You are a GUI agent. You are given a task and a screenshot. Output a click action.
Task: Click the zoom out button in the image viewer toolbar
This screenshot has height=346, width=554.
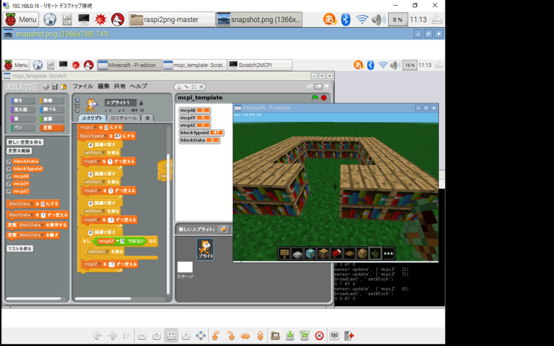(x=142, y=336)
